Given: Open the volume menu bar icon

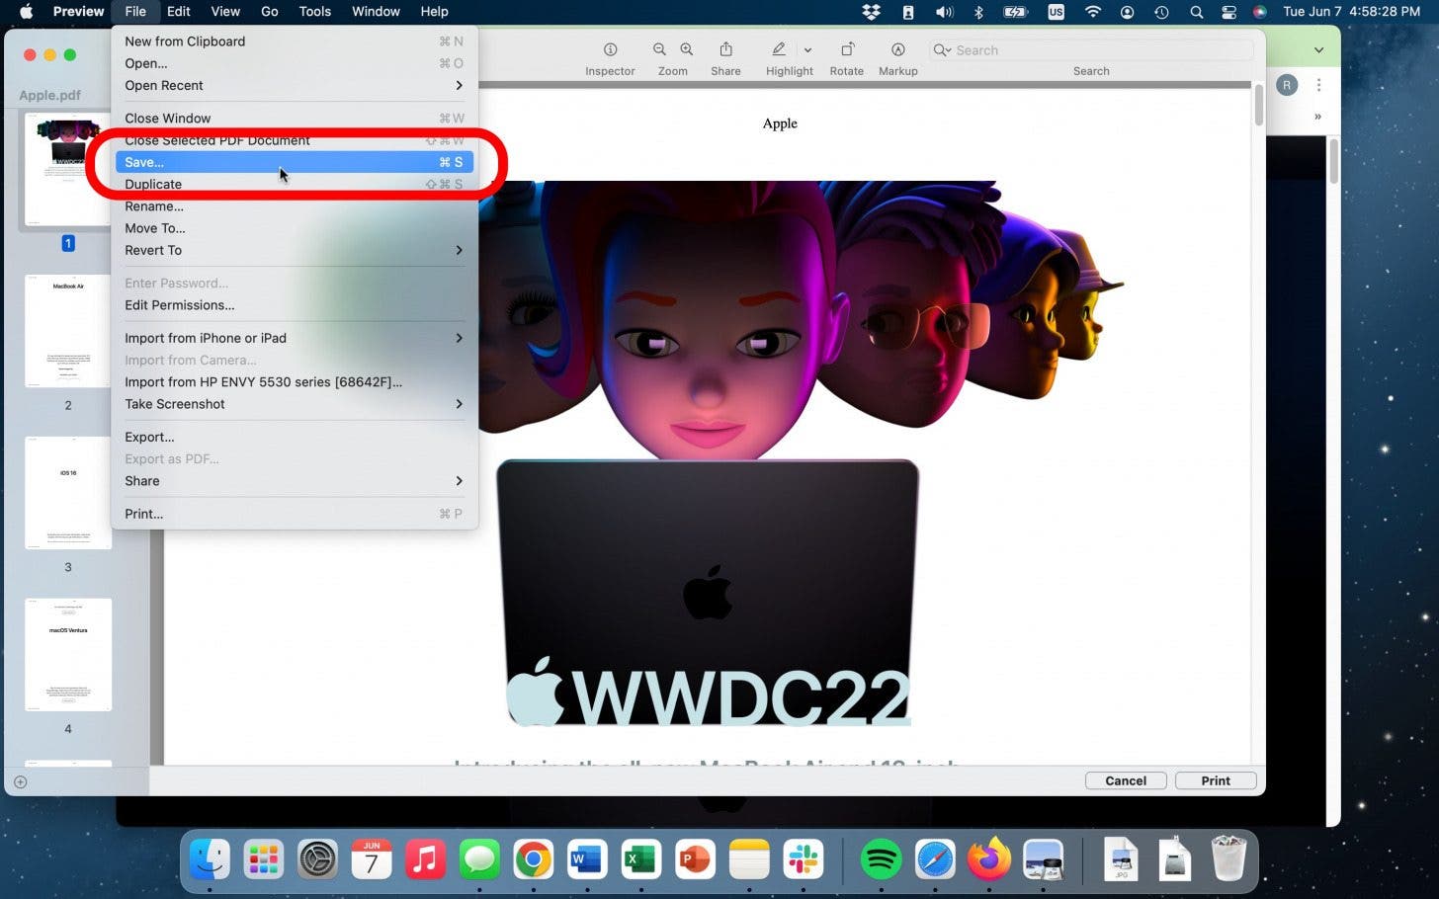Looking at the screenshot, I should (944, 12).
